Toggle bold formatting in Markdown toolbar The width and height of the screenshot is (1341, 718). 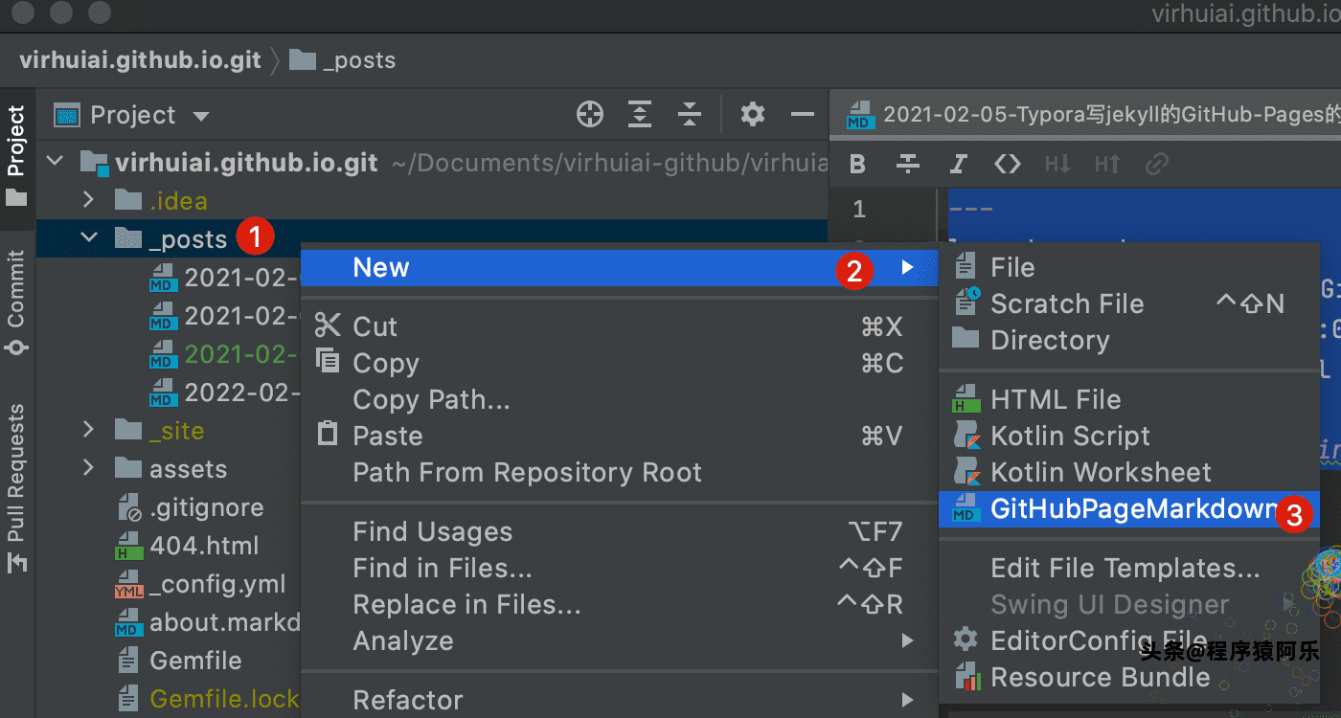coord(857,165)
